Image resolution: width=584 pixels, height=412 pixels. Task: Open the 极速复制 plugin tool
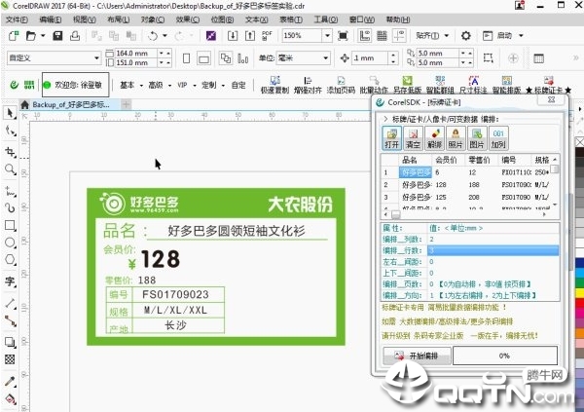(274, 85)
